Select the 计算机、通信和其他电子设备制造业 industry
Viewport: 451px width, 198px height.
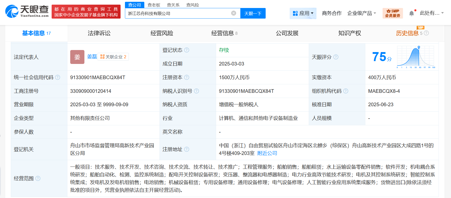(x=258, y=118)
